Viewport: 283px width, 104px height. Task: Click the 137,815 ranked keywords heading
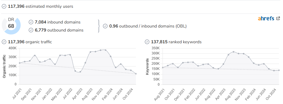pos(176,42)
